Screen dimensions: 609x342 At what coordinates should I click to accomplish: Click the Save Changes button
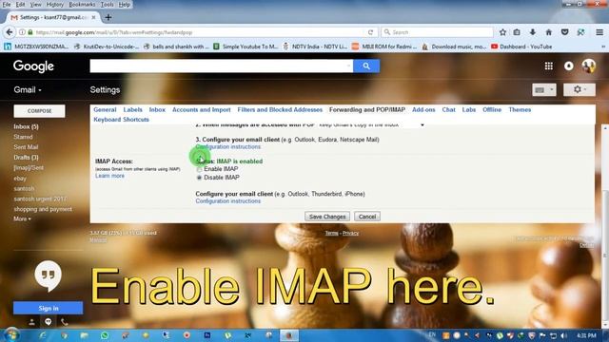coord(327,217)
